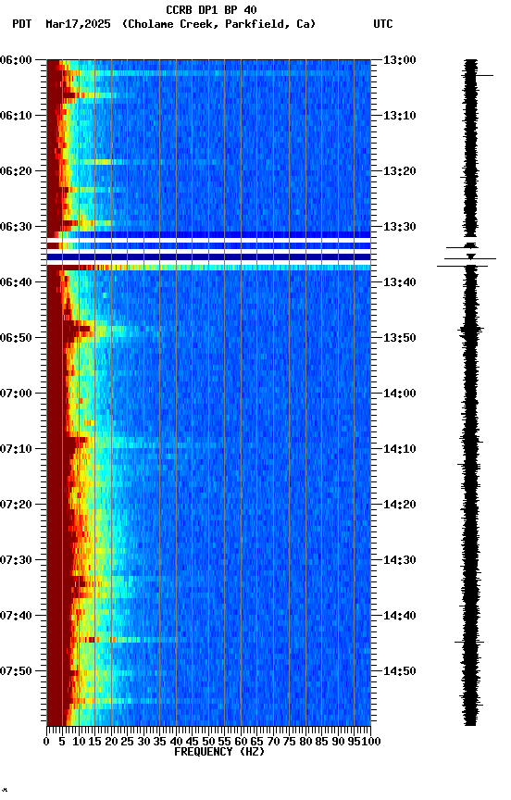Click the '100' frequency axis tick label
The height and width of the screenshot is (800, 511).
point(371,742)
